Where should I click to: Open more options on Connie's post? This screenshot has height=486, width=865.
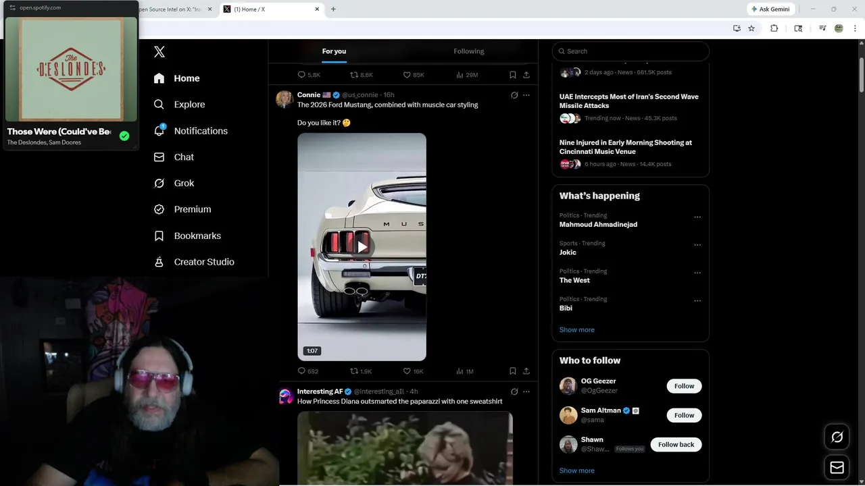pos(526,95)
